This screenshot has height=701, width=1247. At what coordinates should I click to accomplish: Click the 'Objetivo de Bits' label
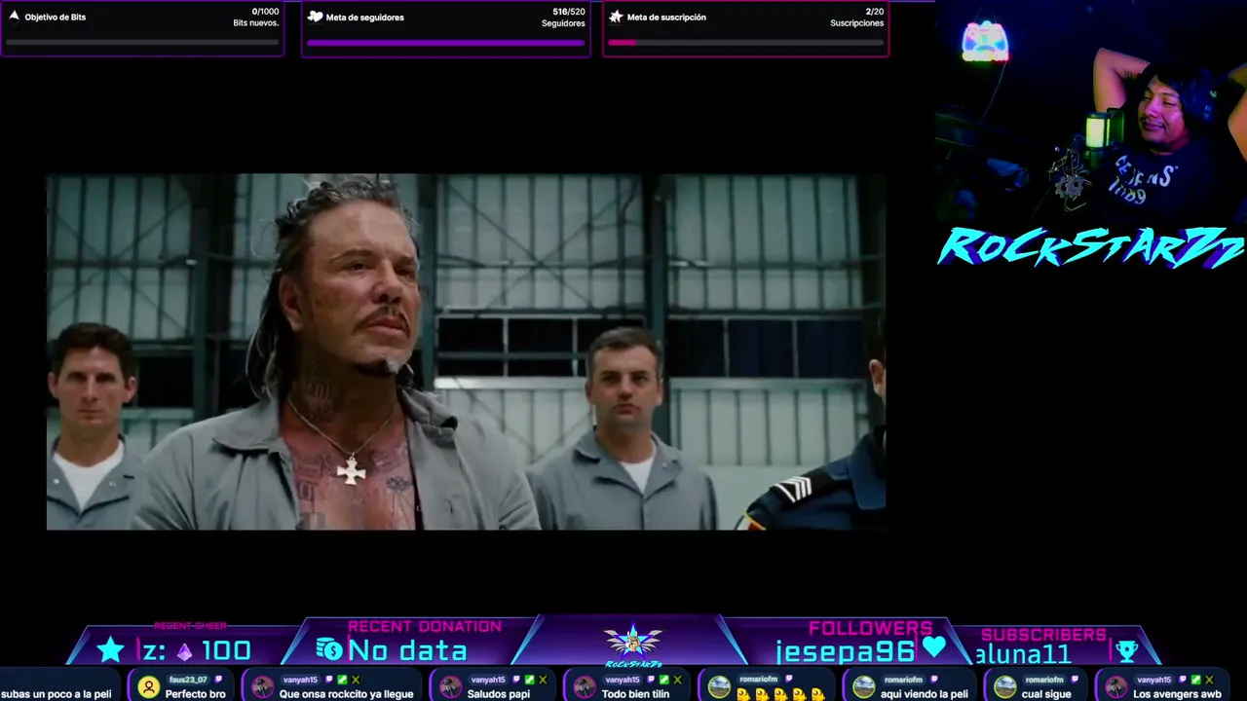56,18
